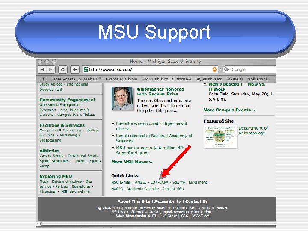Open the Enrollment quick link
Viewport: 308px width, 231px height.
point(198,182)
